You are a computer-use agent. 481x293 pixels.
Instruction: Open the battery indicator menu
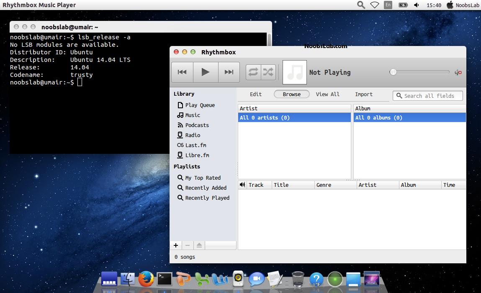(x=403, y=5)
